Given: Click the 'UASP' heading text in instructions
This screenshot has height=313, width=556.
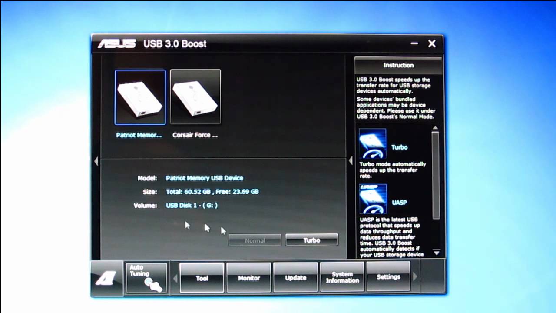Looking at the screenshot, I should click(x=399, y=203).
